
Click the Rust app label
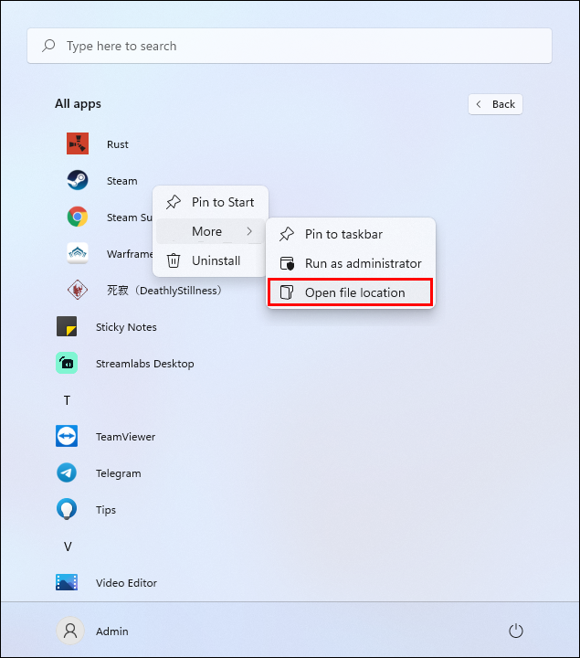(x=118, y=144)
